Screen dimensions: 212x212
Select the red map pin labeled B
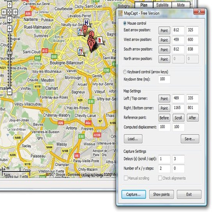[x=91, y=46]
